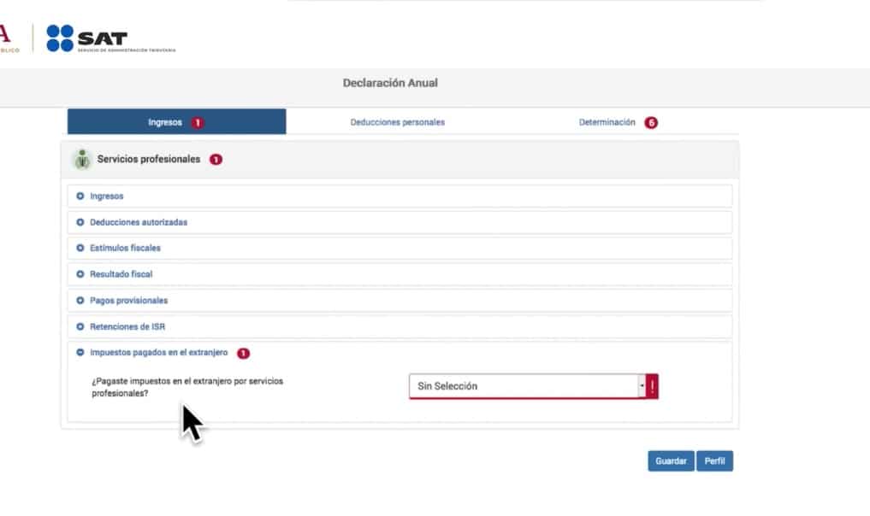This screenshot has width=870, height=516.
Task: Click plus icon next to Deducciones autorizadas
Action: [80, 222]
